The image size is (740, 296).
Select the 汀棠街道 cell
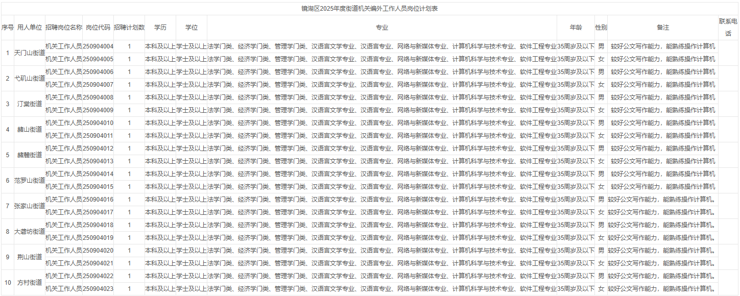30,104
